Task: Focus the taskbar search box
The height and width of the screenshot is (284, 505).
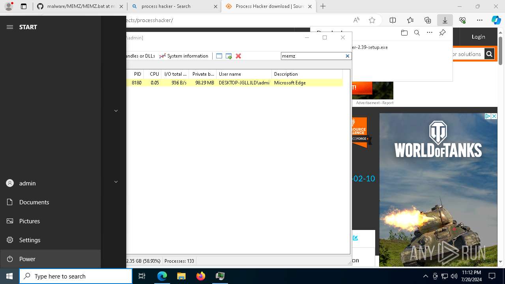Action: 76,276
